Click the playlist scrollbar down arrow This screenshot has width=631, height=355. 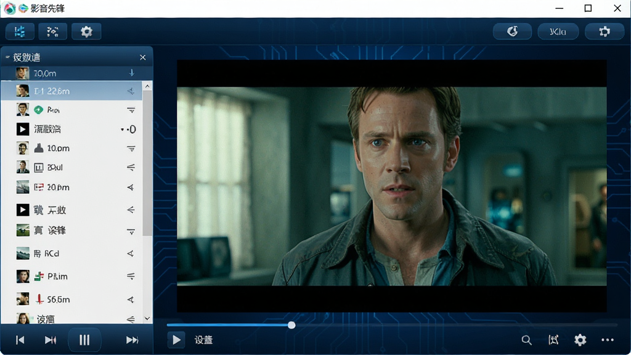tap(147, 319)
